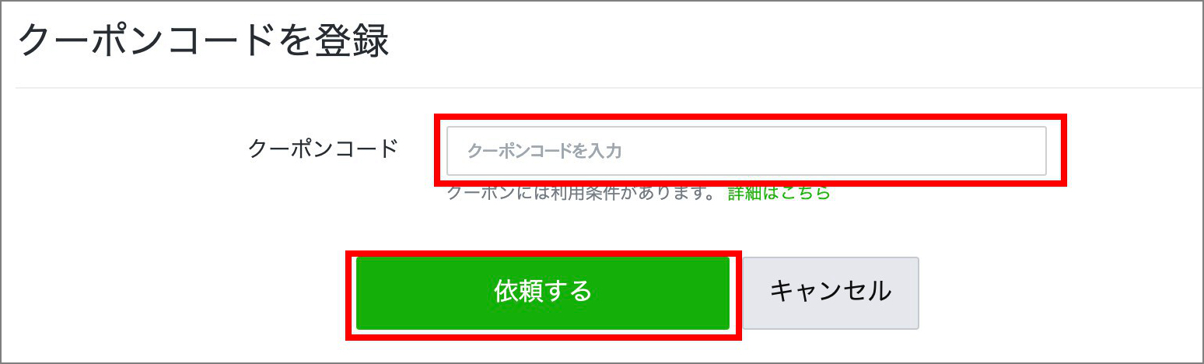The height and width of the screenshot is (364, 1204).
Task: Click the dialog title クーポンコードを登録
Action: 203,41
